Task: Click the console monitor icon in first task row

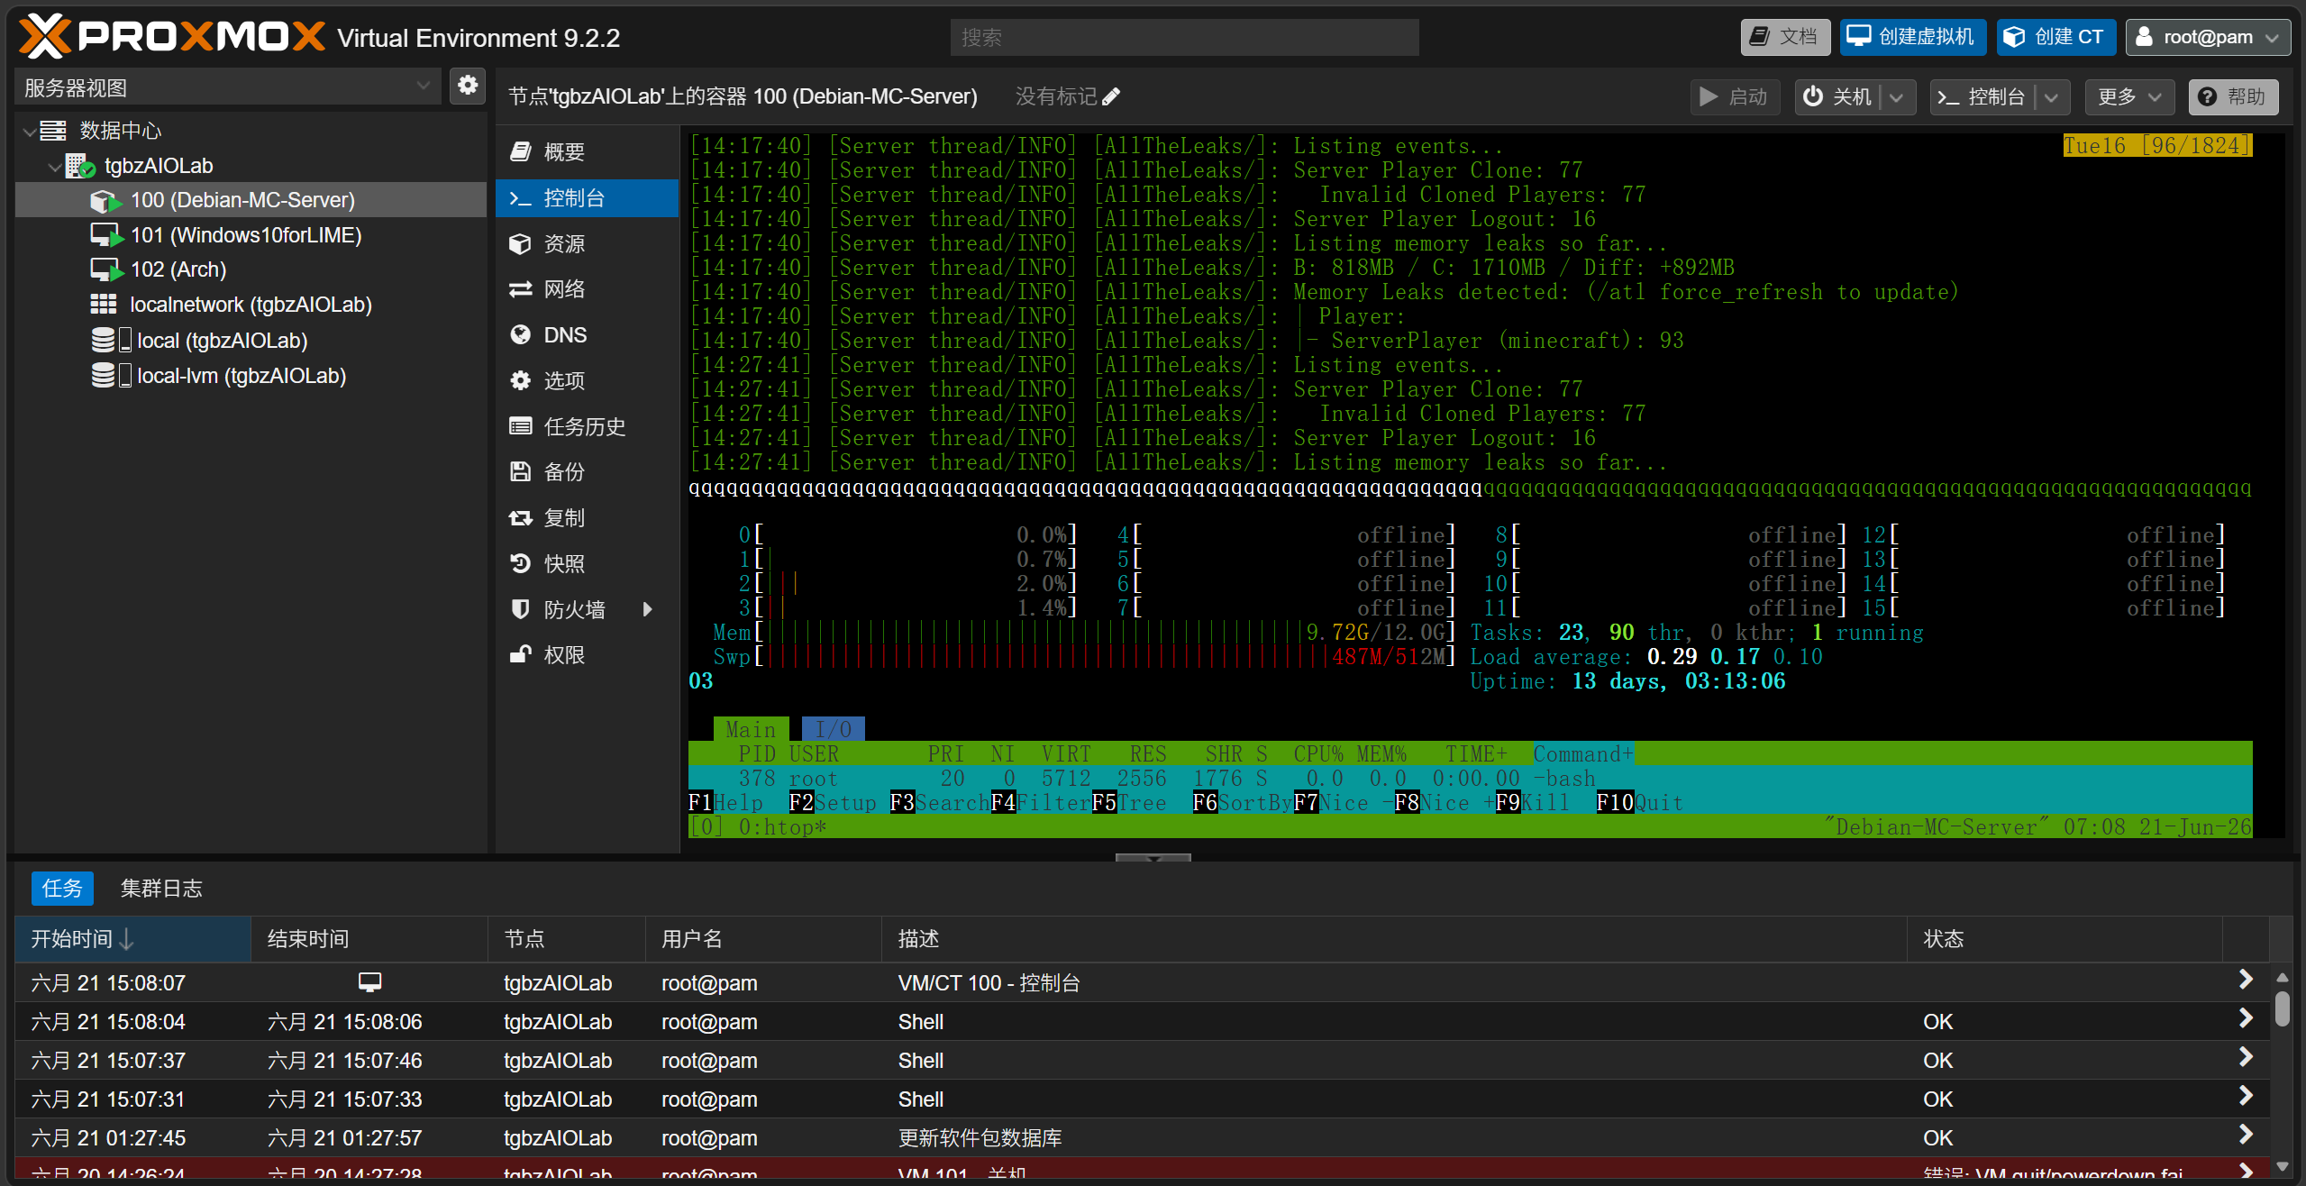Action: pyautogui.click(x=369, y=982)
